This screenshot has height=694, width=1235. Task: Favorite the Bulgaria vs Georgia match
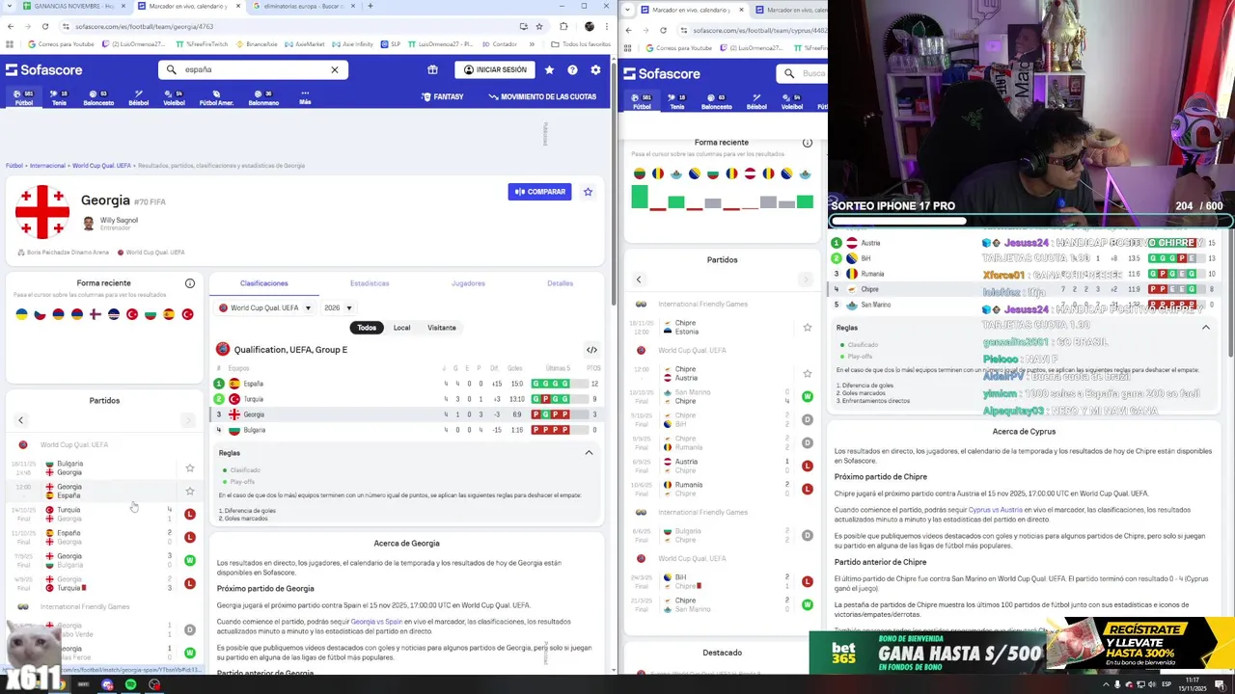click(x=190, y=468)
